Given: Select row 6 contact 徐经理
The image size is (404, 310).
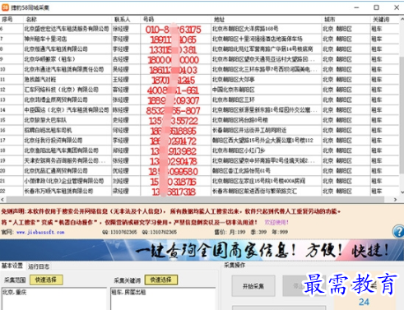Looking at the screenshot, I should (x=121, y=29).
